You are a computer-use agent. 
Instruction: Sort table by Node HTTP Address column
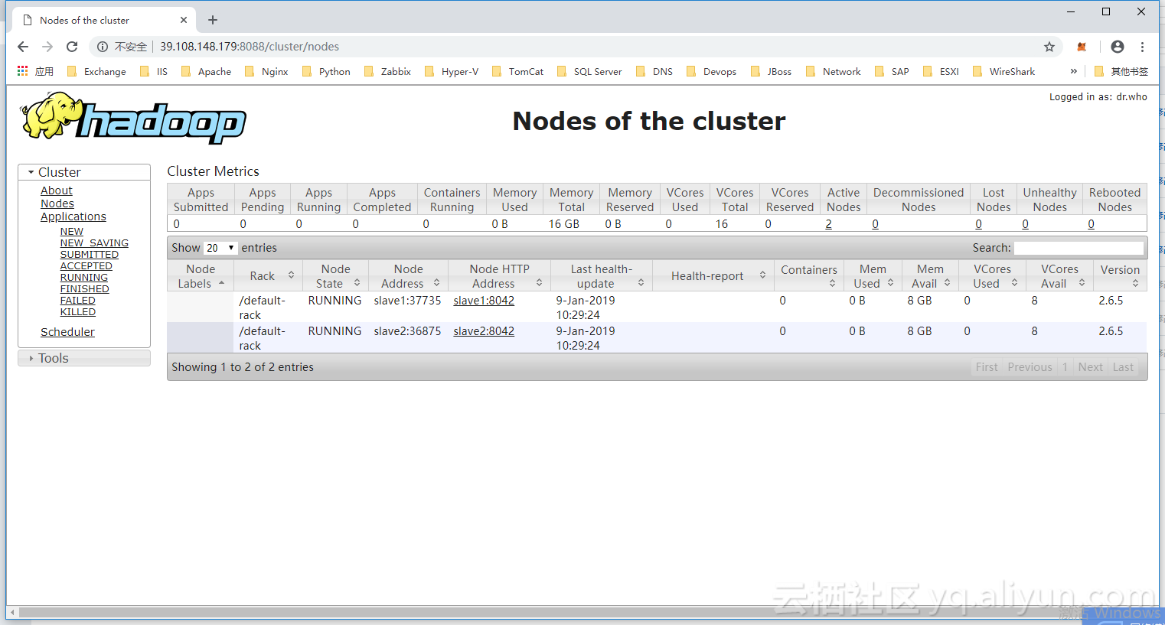(x=499, y=276)
